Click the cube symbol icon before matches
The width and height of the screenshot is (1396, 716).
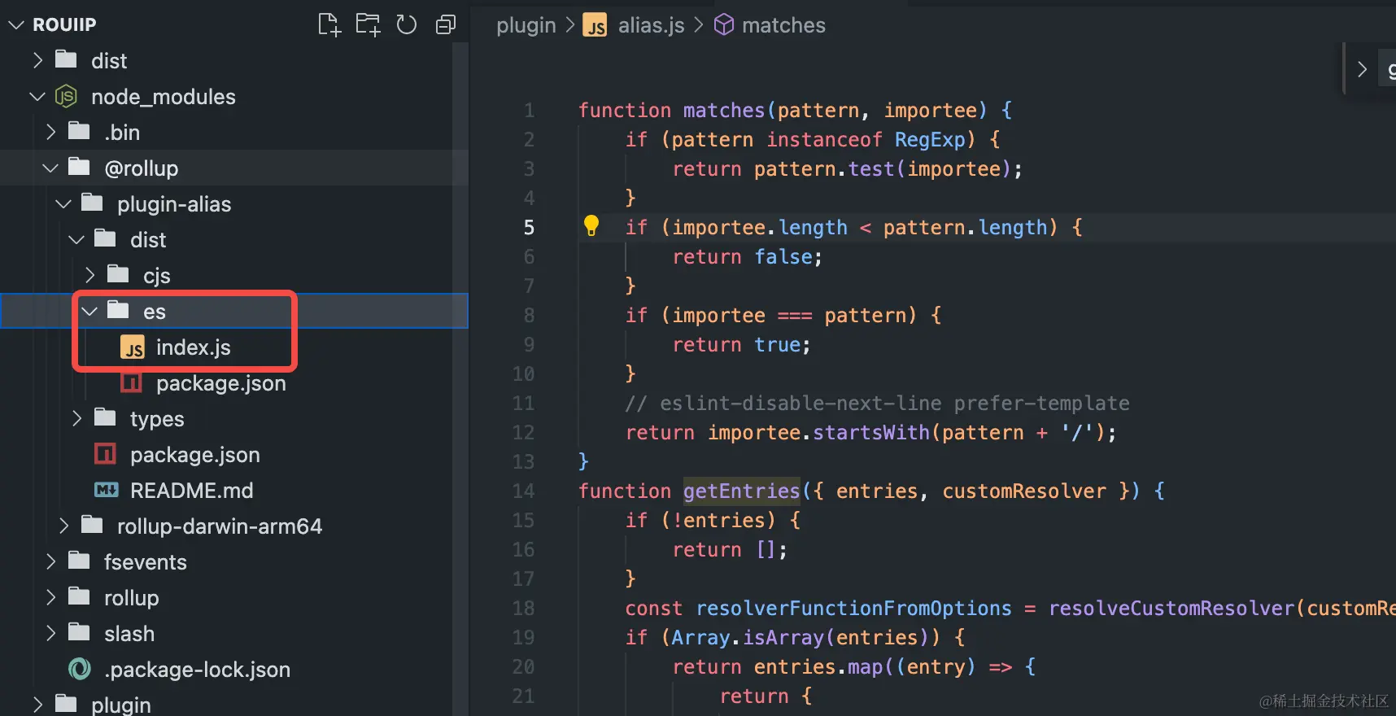(x=723, y=25)
